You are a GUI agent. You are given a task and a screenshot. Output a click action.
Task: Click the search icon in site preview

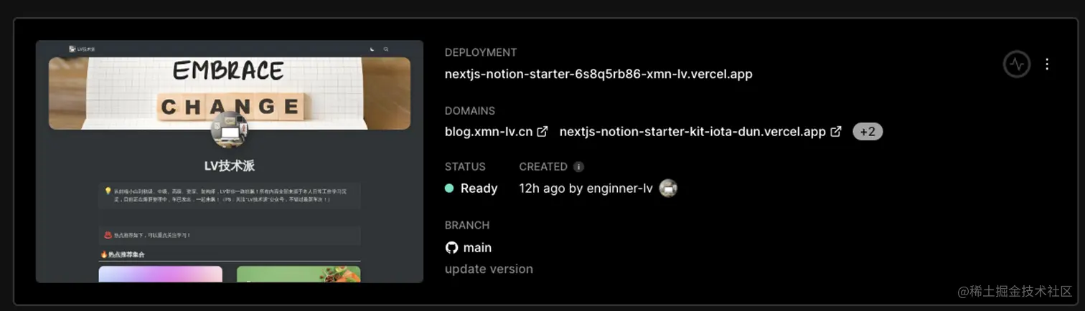(x=386, y=49)
